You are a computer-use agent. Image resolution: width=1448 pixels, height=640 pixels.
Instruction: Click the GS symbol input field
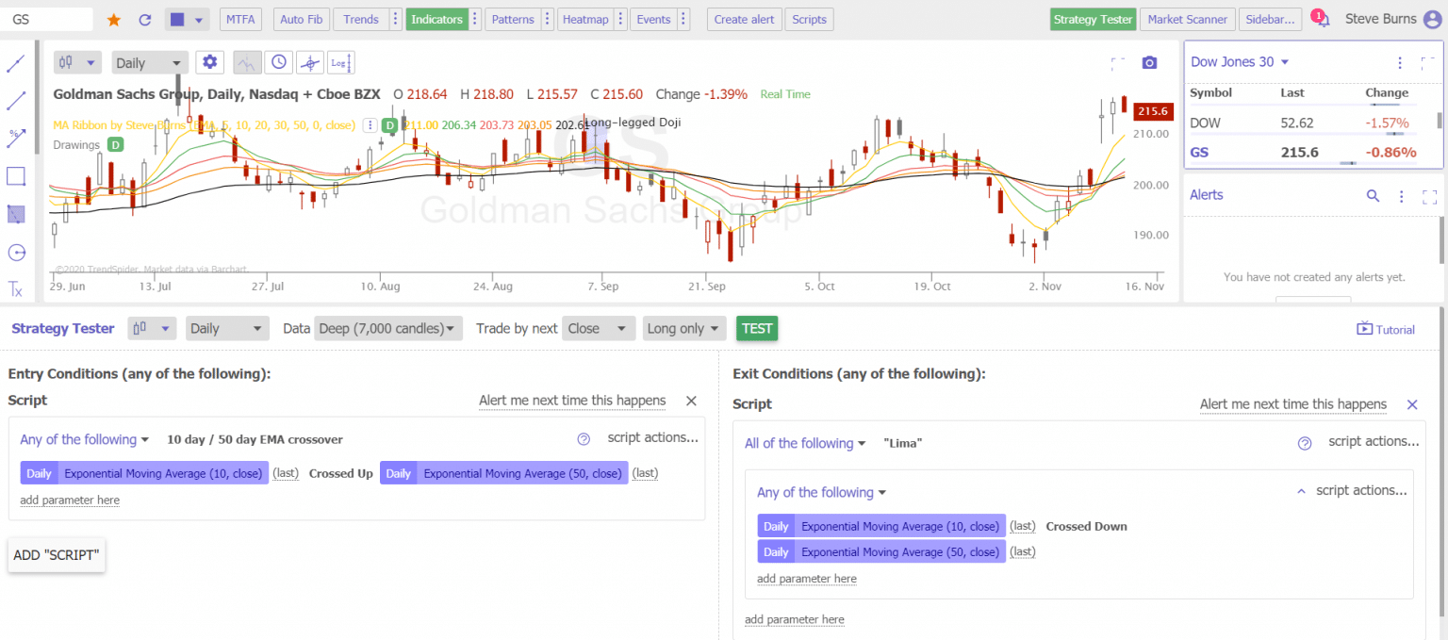coord(47,18)
